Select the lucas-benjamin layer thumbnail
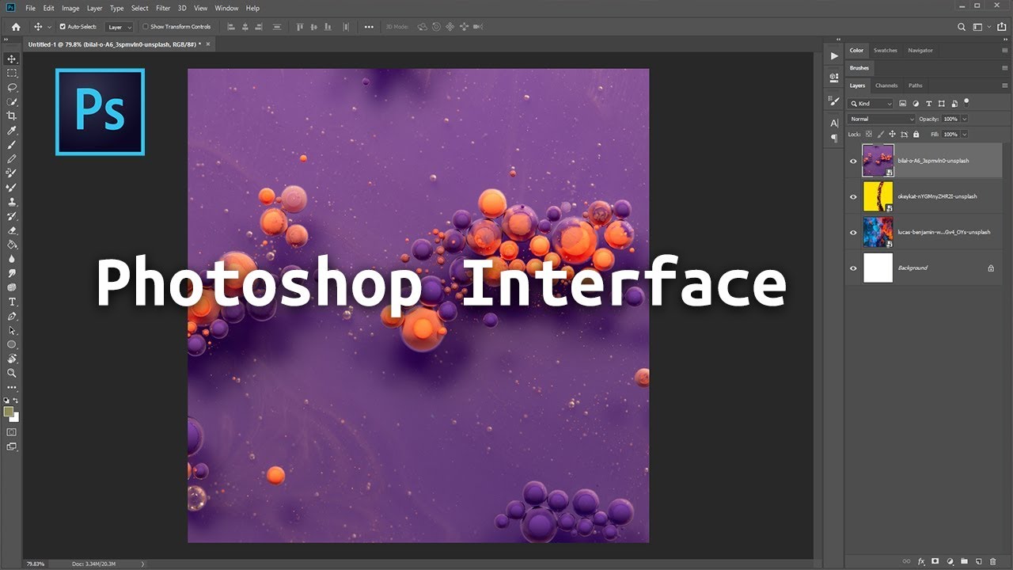Image resolution: width=1013 pixels, height=570 pixels. [878, 232]
